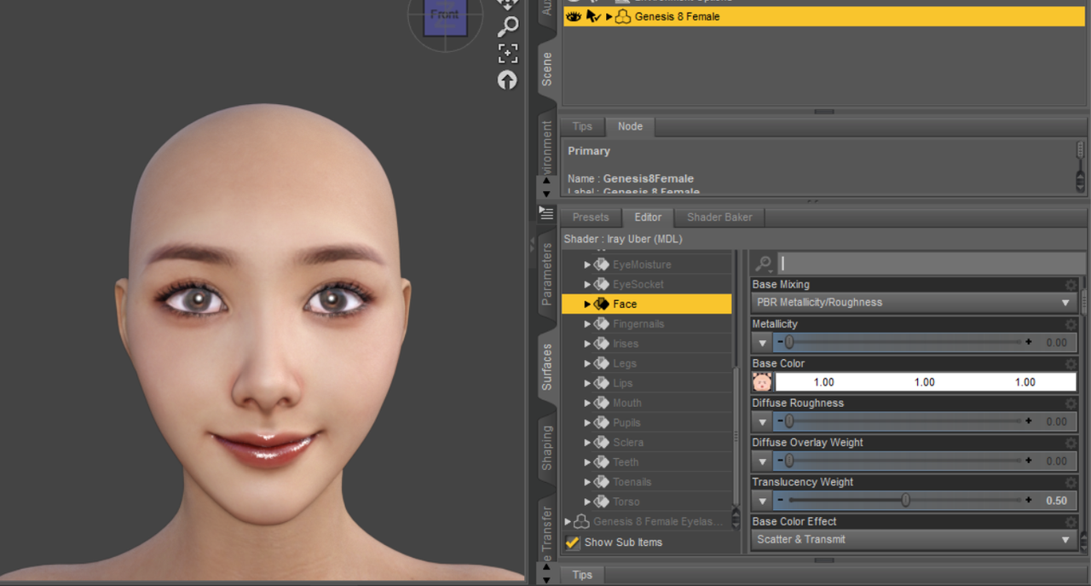Open Translucency Weight map dropdown arrow

point(762,501)
